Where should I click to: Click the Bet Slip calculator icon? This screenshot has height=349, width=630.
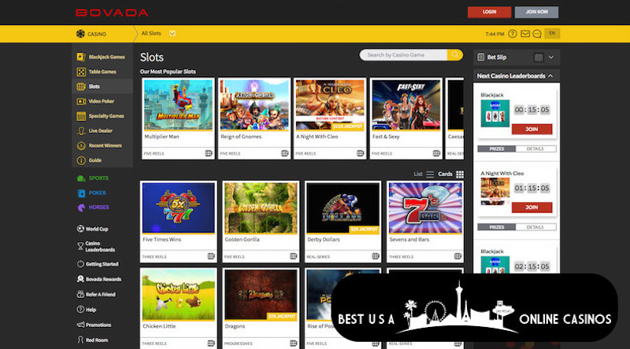pyautogui.click(x=539, y=57)
